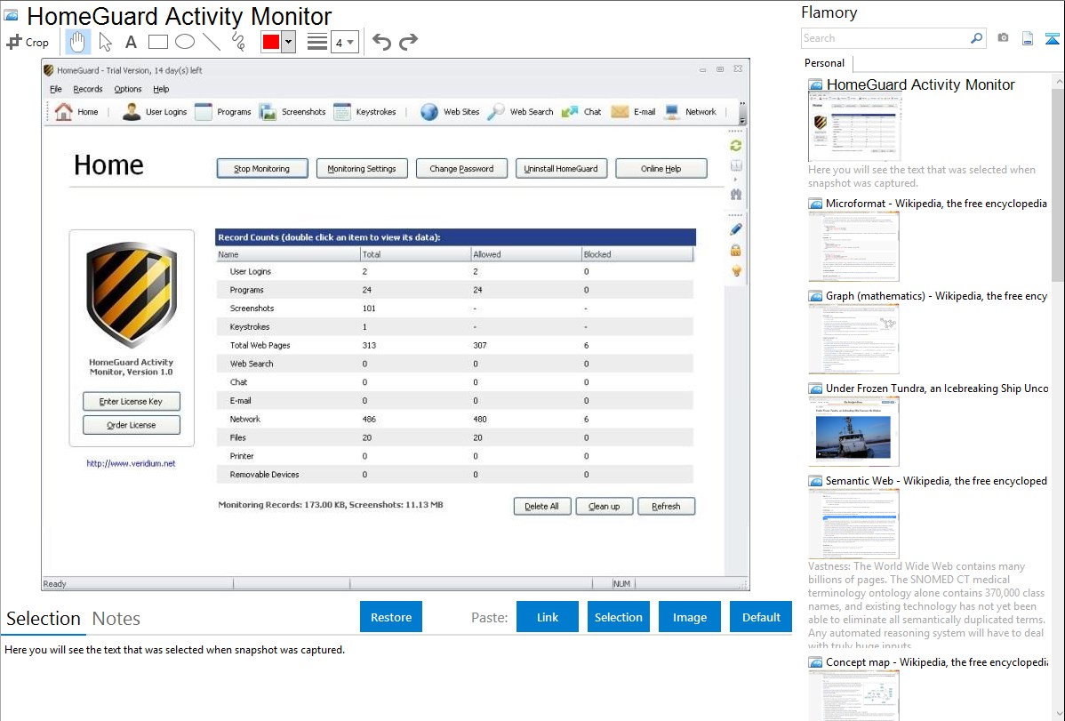Choose the text annotation tool
Viewport: 1065px width, 721px height.
point(131,42)
